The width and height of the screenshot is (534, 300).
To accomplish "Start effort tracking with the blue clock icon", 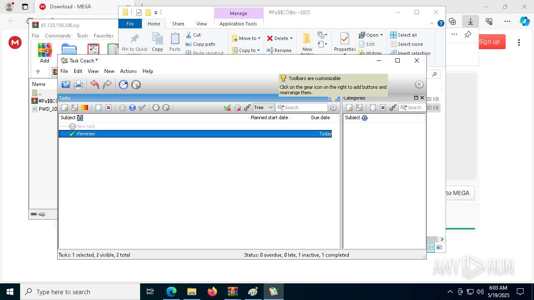I will [x=123, y=85].
